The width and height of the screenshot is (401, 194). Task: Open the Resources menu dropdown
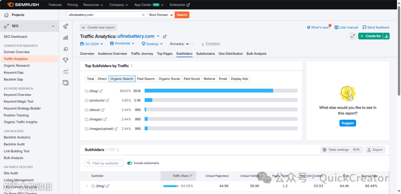tap(93, 4)
